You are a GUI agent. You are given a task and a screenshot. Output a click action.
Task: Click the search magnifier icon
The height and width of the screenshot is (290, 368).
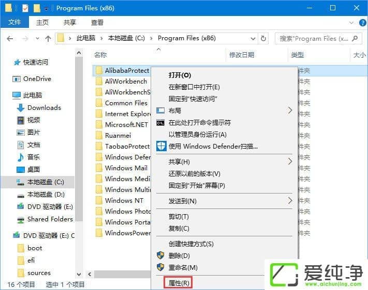coord(355,38)
